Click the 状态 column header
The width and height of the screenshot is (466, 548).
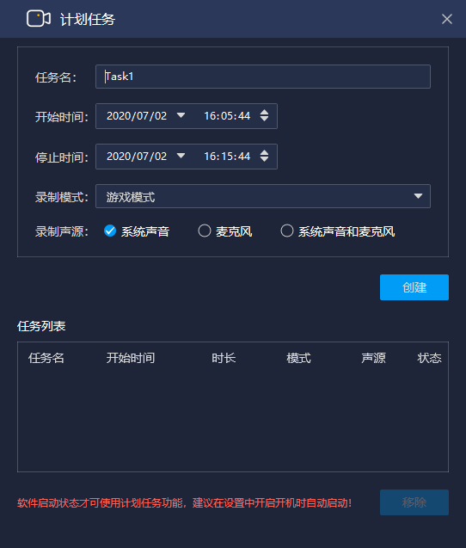[x=429, y=358]
